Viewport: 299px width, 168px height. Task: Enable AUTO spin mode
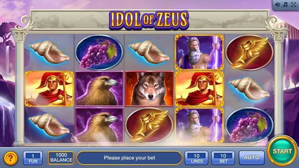[x=252, y=158]
